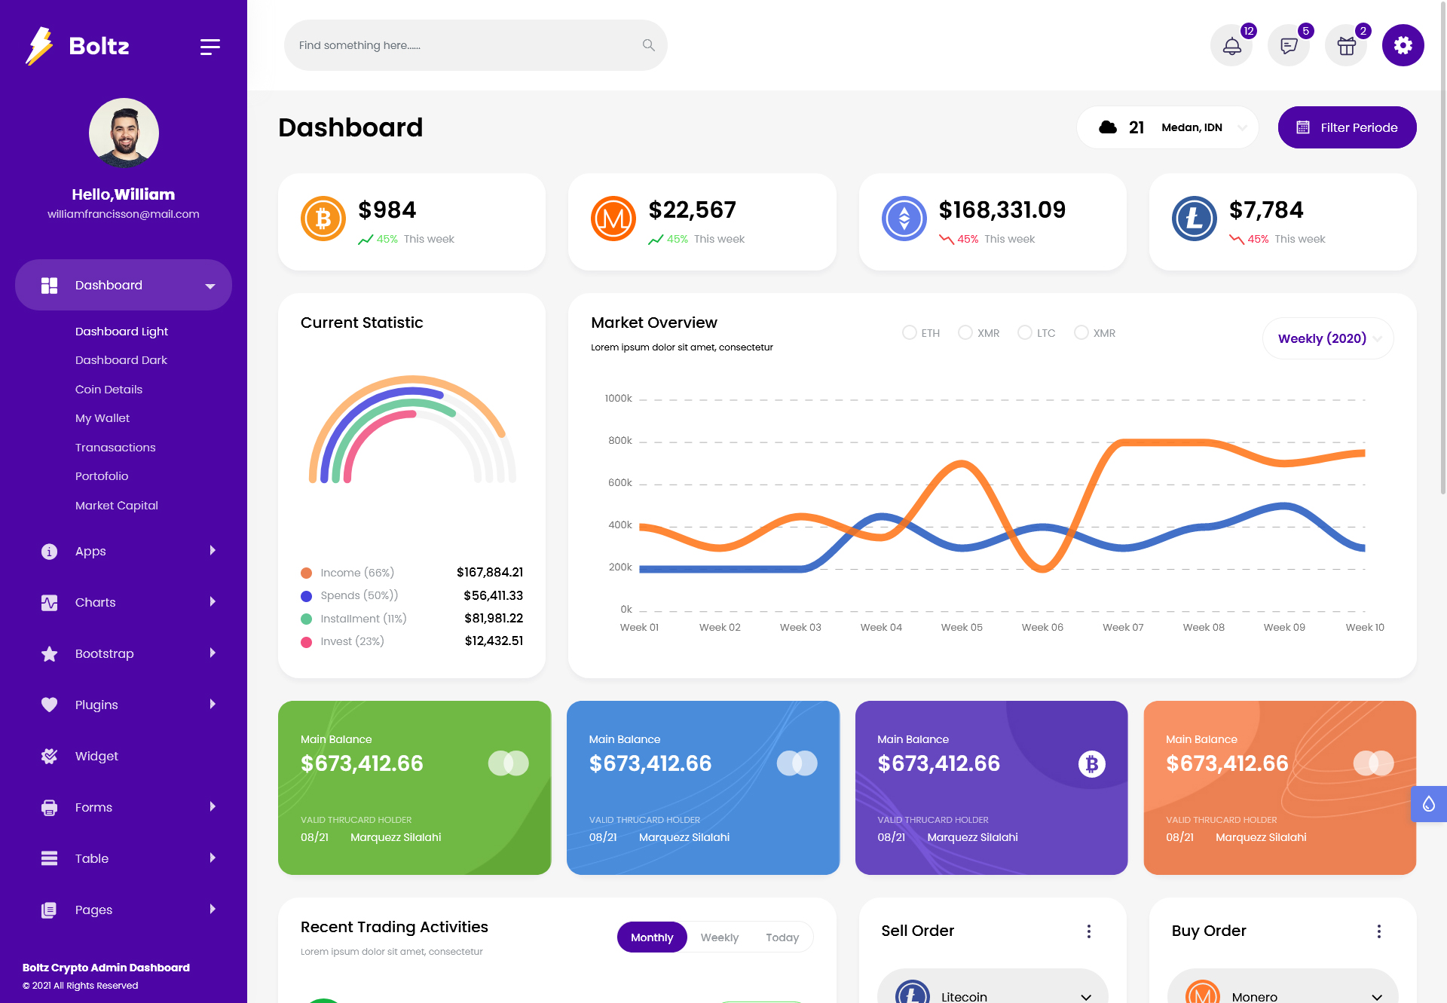Click the hamburger menu icon beside Boltz

210,47
